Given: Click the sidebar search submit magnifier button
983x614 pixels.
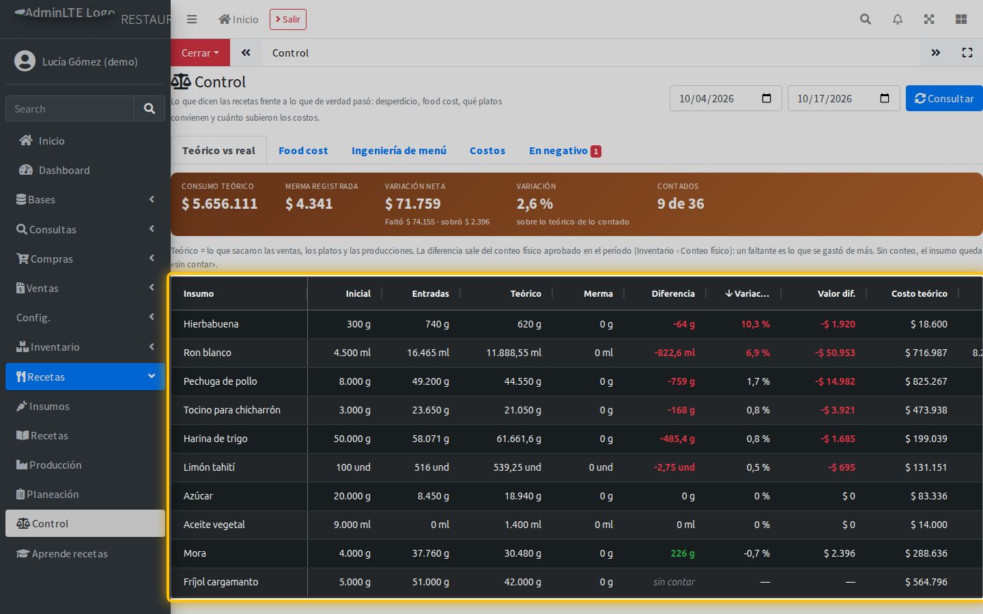Looking at the screenshot, I should [x=149, y=108].
